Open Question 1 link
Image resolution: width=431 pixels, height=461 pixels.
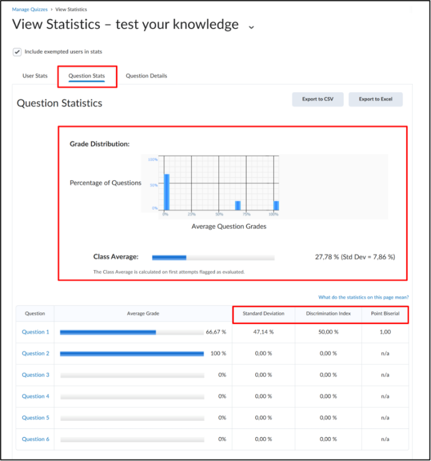36,332
